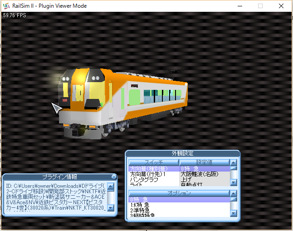
Task: Choose option 1:K特 急
Action: 179,205
